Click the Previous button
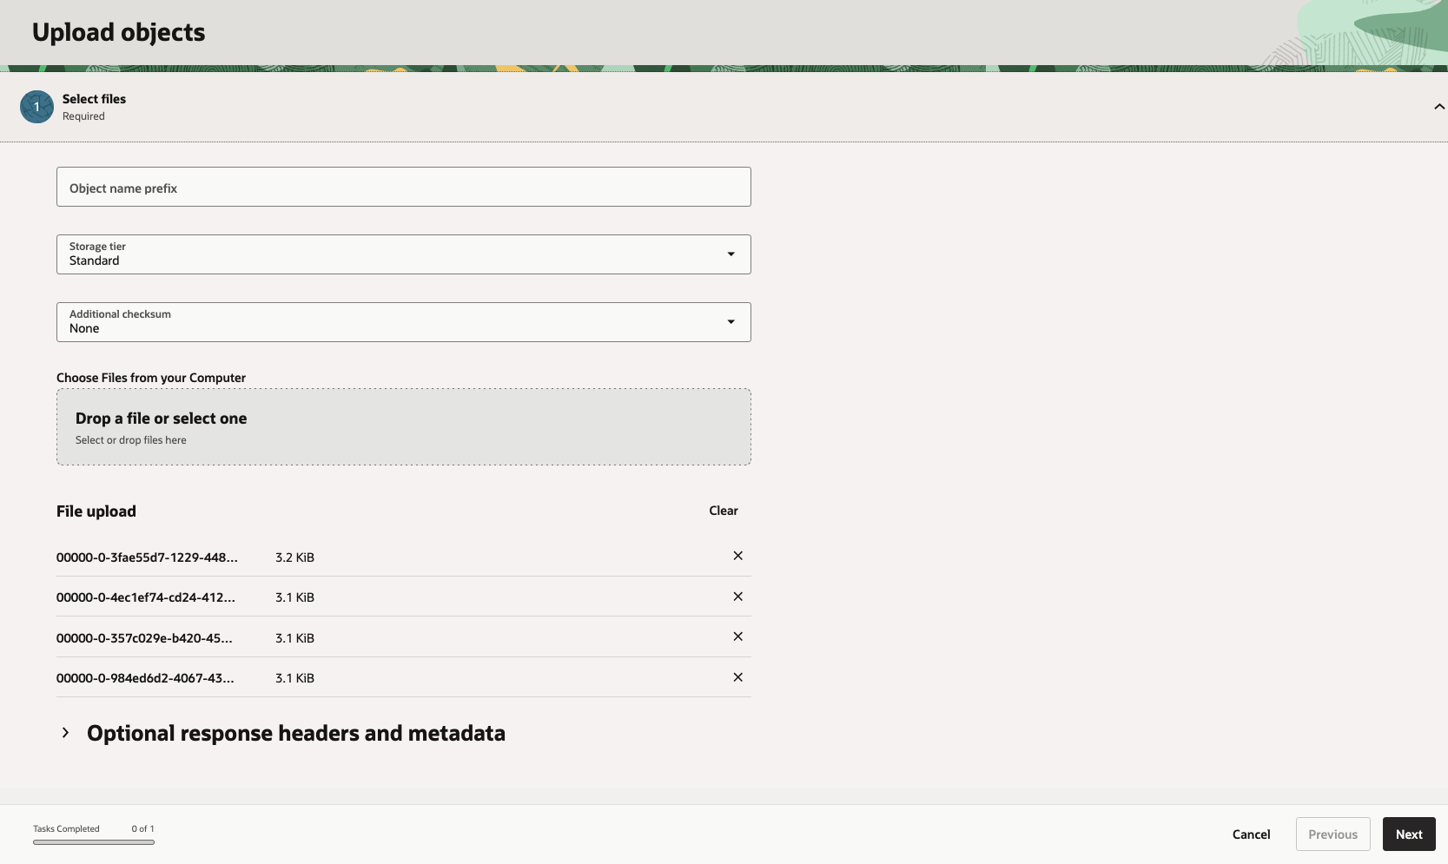The width and height of the screenshot is (1448, 864). tap(1332, 834)
